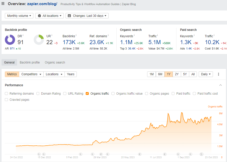Image resolution: width=227 pixels, height=162 pixels.
Task: Open the 1.3K paid keywords report
Action: point(186,42)
